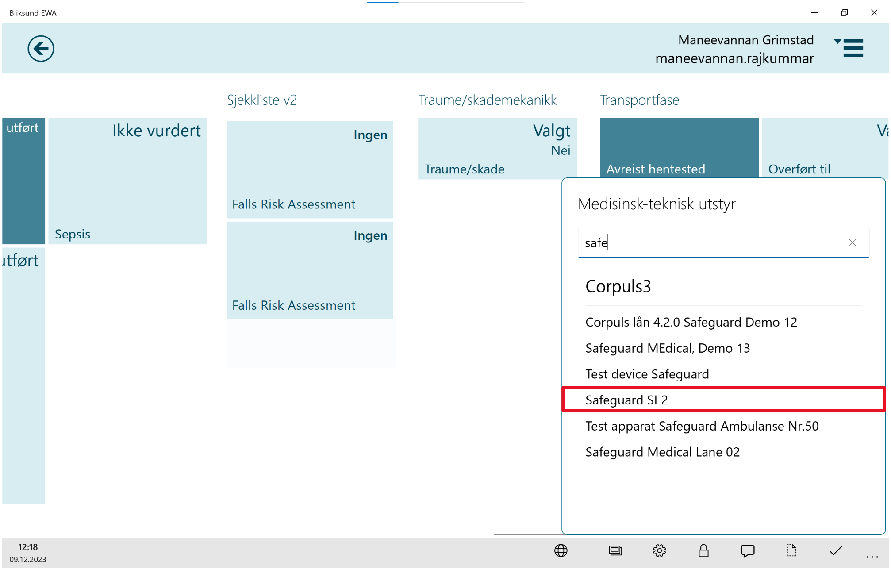891x569 pixels.
Task: Click the document icon in bottom bar
Action: tap(791, 550)
